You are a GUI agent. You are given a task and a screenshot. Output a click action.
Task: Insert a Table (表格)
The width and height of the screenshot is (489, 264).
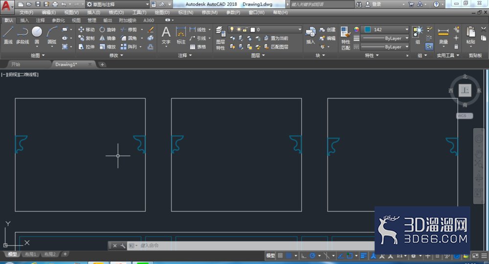(198, 47)
